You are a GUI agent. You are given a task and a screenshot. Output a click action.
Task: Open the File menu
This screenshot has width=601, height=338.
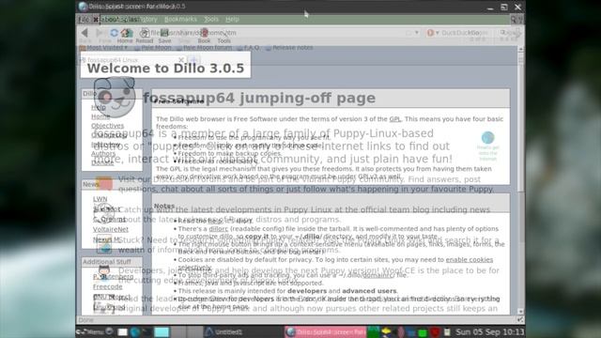coord(84,19)
